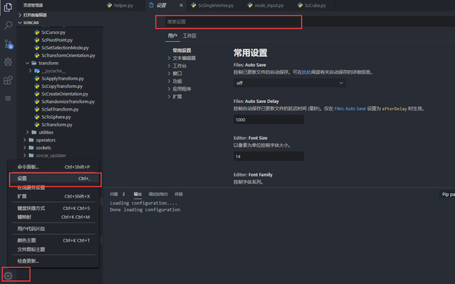Choose 文件图标主题 from the gear menu
The width and height of the screenshot is (455, 284).
(54, 249)
